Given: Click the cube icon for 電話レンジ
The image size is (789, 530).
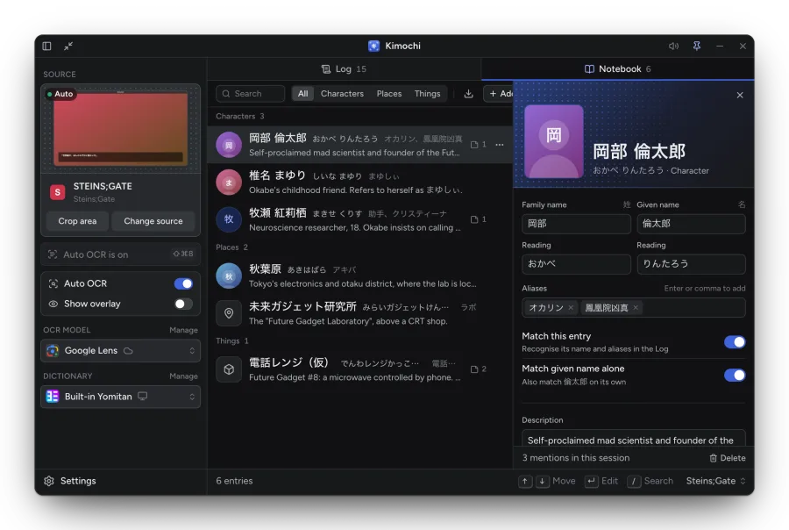Looking at the screenshot, I should click(229, 369).
